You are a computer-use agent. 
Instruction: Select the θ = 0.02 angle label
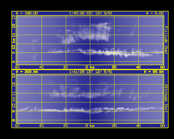tap(155, 13)
